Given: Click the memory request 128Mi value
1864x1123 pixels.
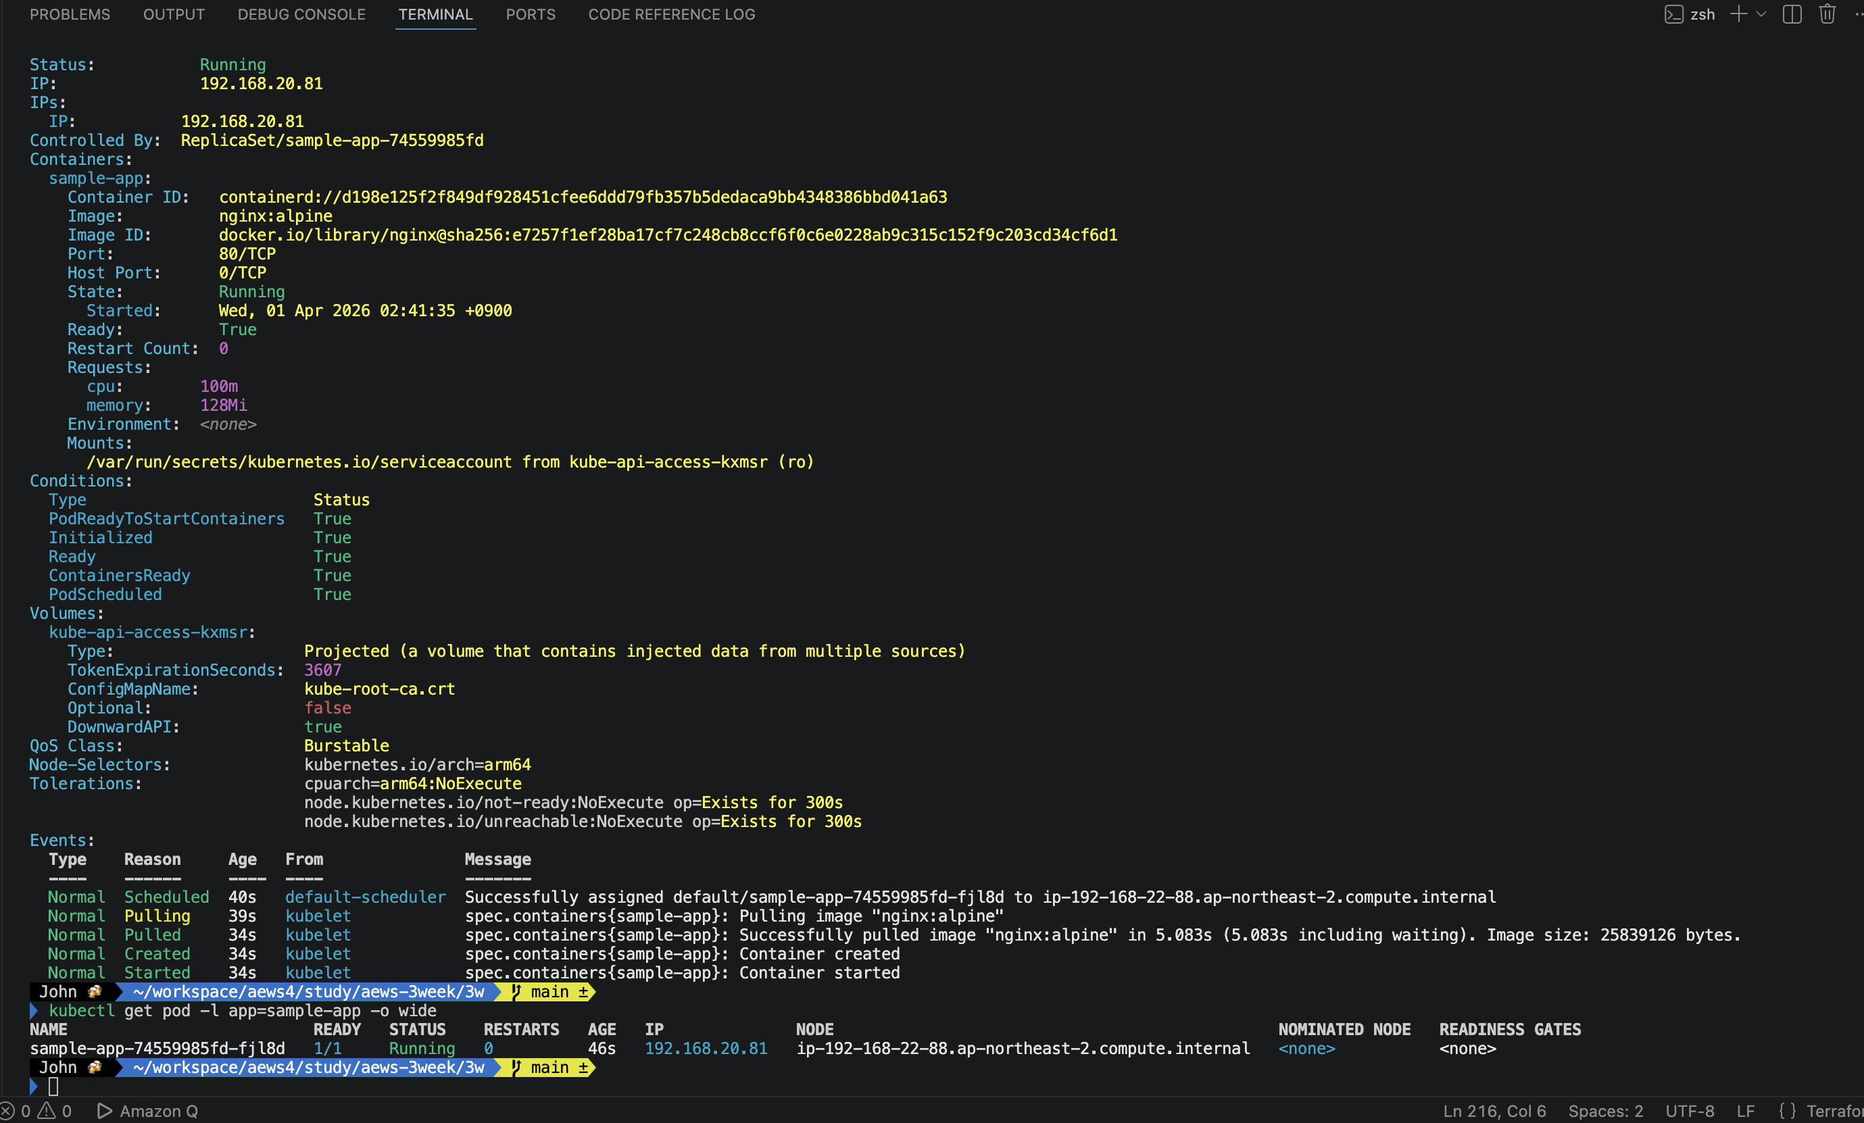Looking at the screenshot, I should (223, 405).
